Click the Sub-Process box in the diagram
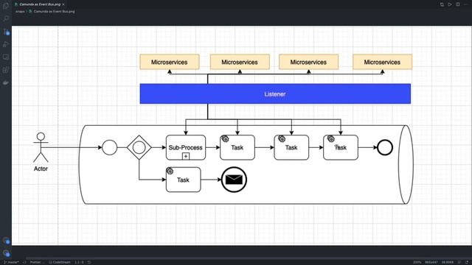This screenshot has height=265, width=472. tap(186, 147)
